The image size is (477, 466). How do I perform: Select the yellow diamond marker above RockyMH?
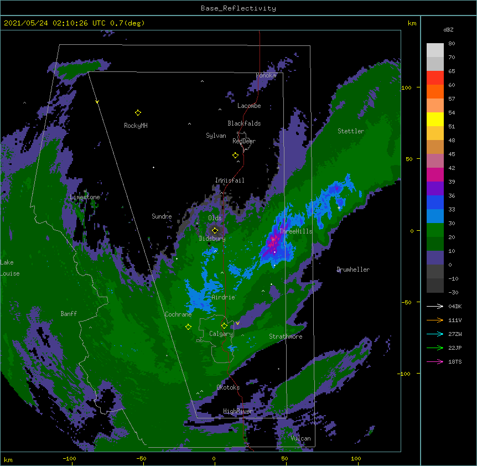coord(138,113)
